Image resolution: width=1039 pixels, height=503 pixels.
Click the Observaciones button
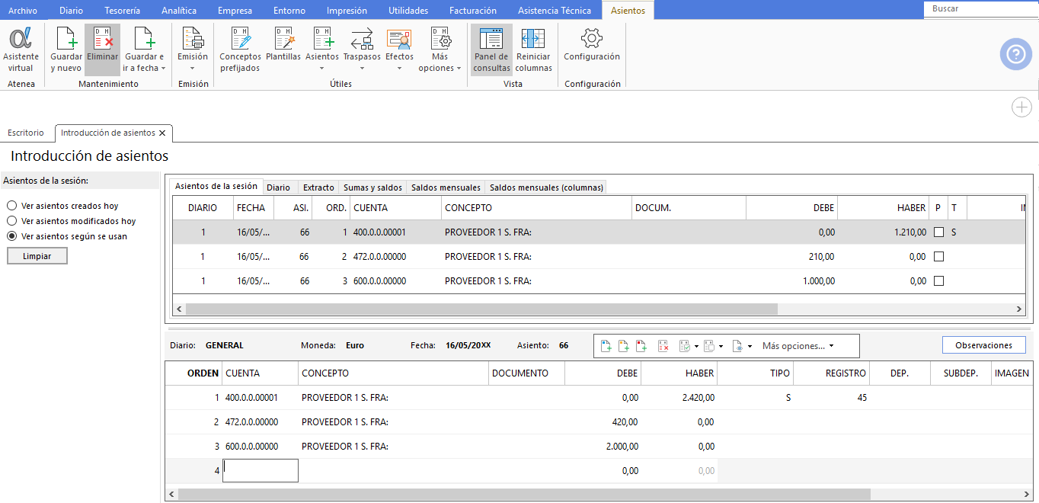(983, 345)
